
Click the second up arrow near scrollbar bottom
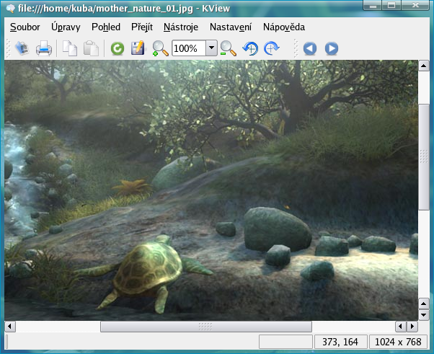tap(423, 304)
